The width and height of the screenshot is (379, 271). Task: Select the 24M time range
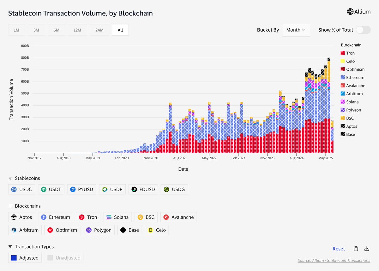tap(99, 30)
